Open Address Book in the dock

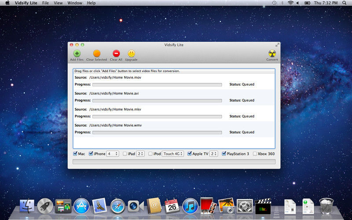(x=154, y=205)
